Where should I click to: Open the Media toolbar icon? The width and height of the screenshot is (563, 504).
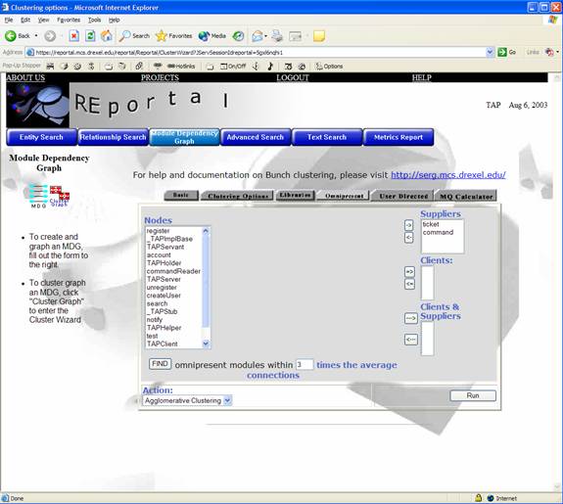204,36
